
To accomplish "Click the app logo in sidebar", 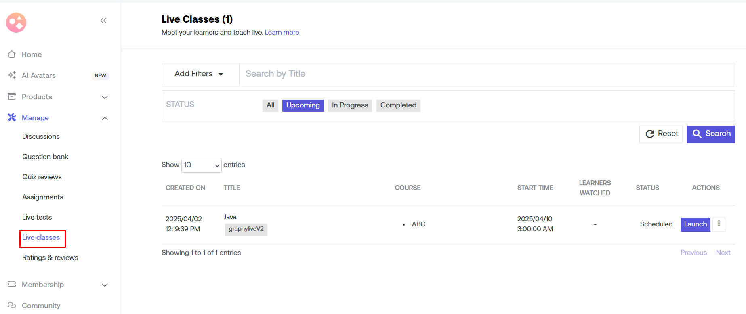I will point(16,23).
